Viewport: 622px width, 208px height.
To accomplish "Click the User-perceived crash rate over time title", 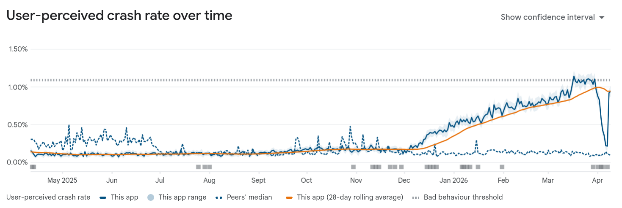I will pos(119,16).
